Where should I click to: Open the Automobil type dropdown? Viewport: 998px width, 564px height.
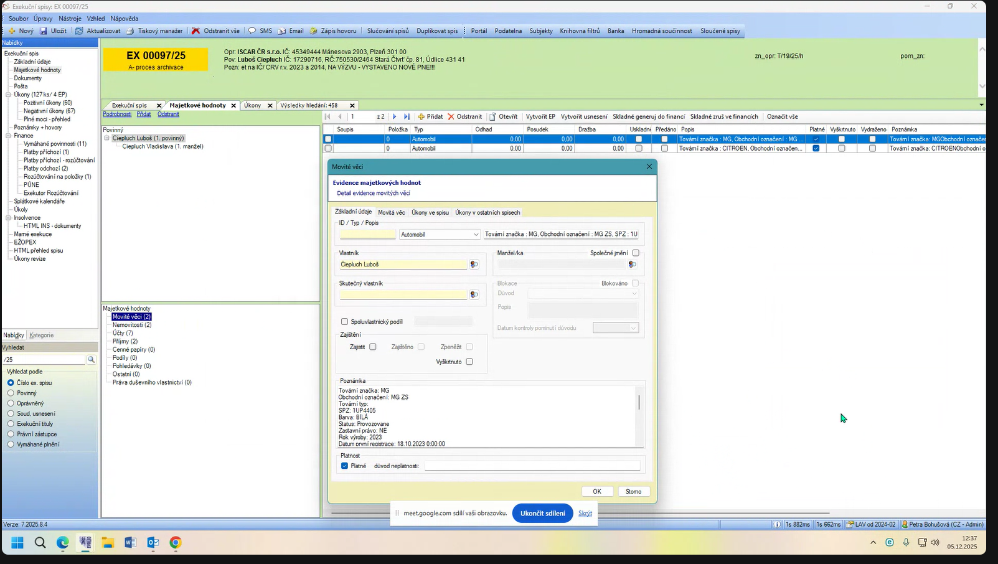click(x=476, y=235)
